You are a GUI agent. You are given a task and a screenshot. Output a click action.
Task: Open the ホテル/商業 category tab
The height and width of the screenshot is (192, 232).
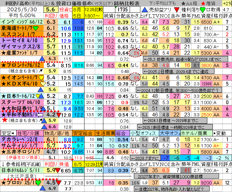point(197,133)
